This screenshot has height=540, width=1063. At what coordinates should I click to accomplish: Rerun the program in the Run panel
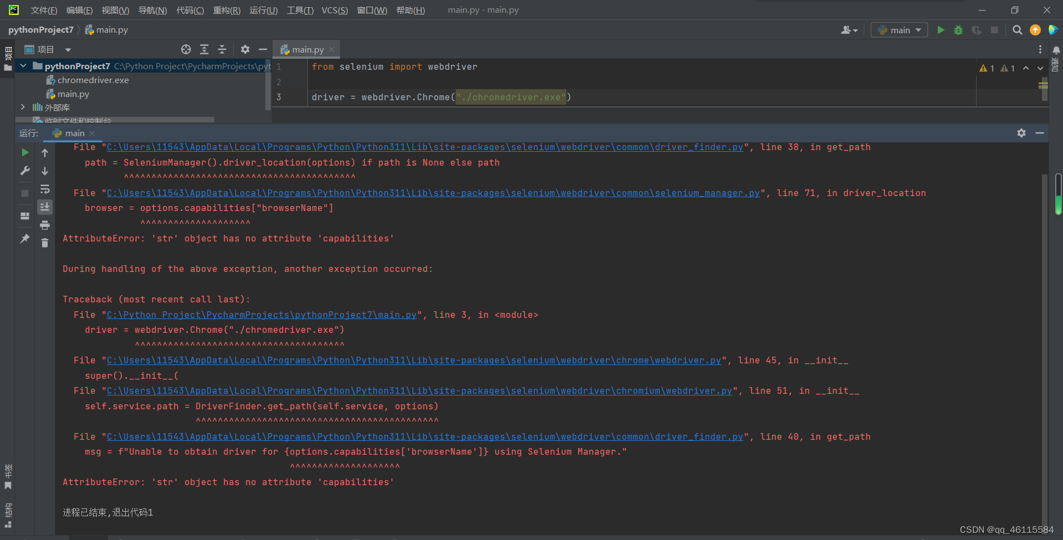pos(24,152)
